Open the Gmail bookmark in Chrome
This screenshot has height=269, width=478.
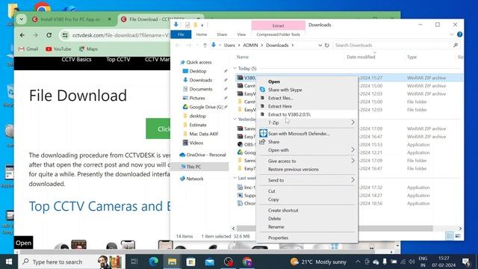28,49
